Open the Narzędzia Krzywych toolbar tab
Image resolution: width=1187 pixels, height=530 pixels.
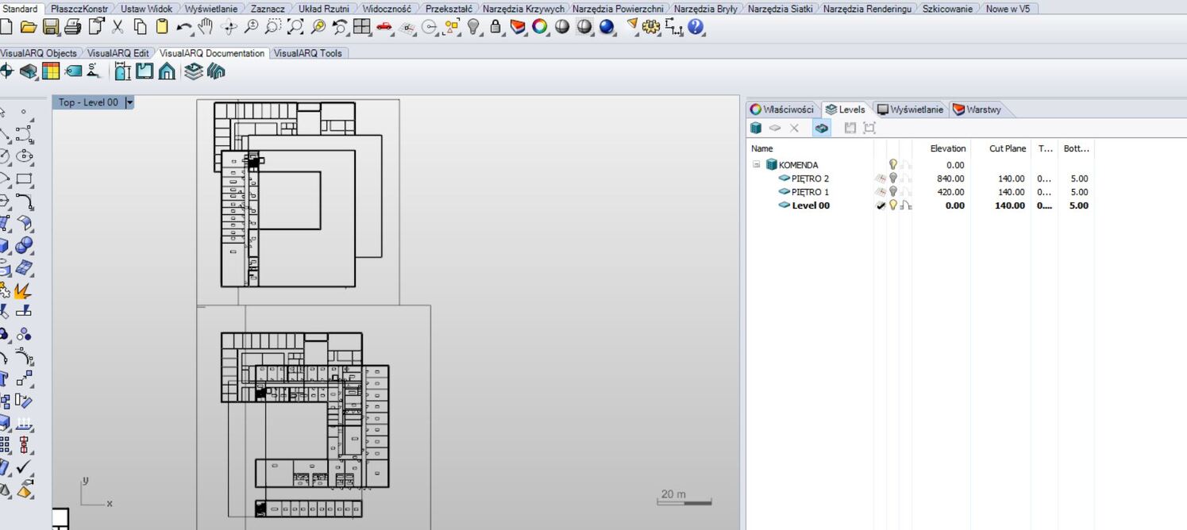pos(523,9)
